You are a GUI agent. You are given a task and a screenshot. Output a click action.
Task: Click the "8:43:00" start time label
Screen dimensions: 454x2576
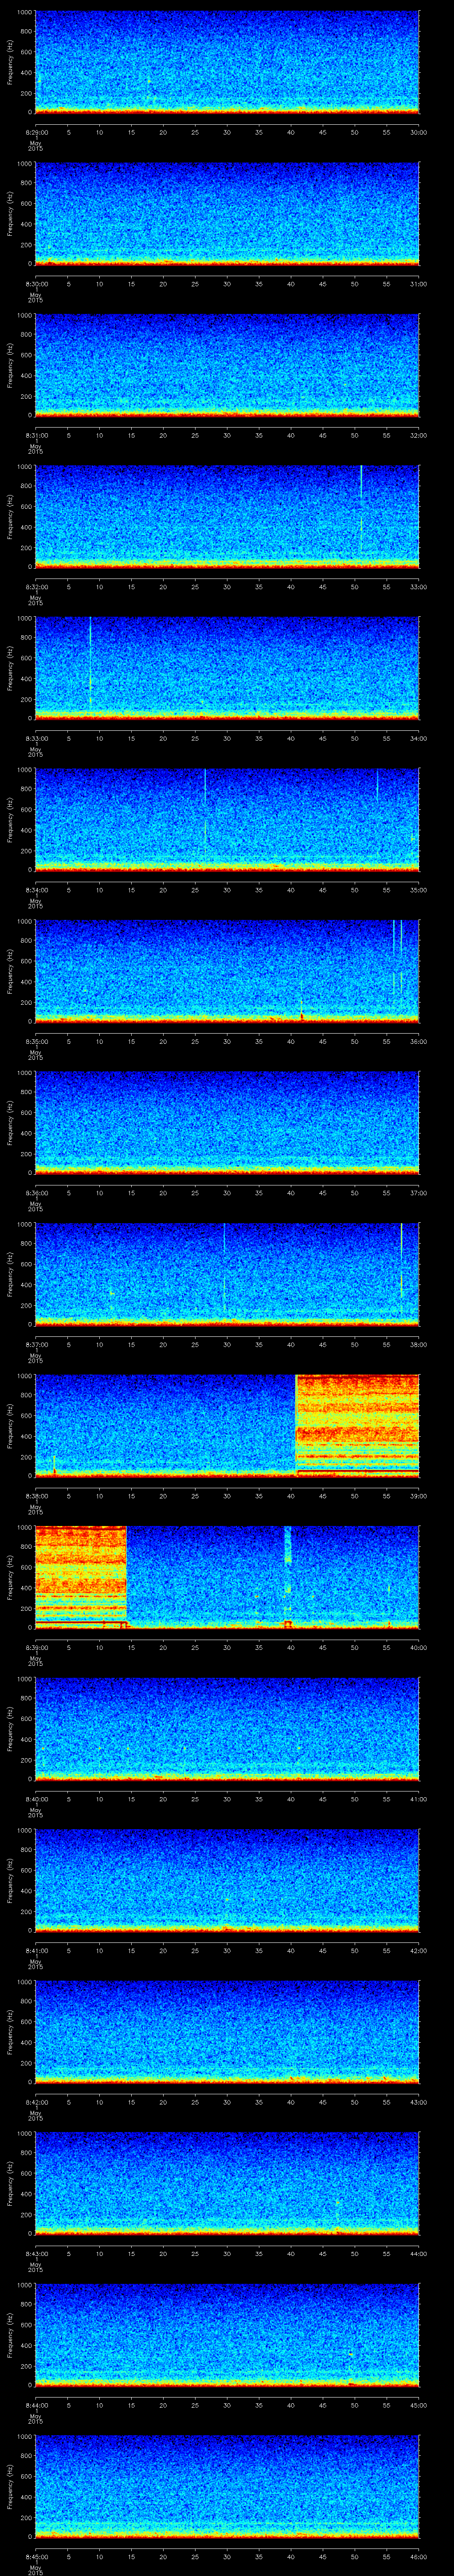(x=36, y=2254)
